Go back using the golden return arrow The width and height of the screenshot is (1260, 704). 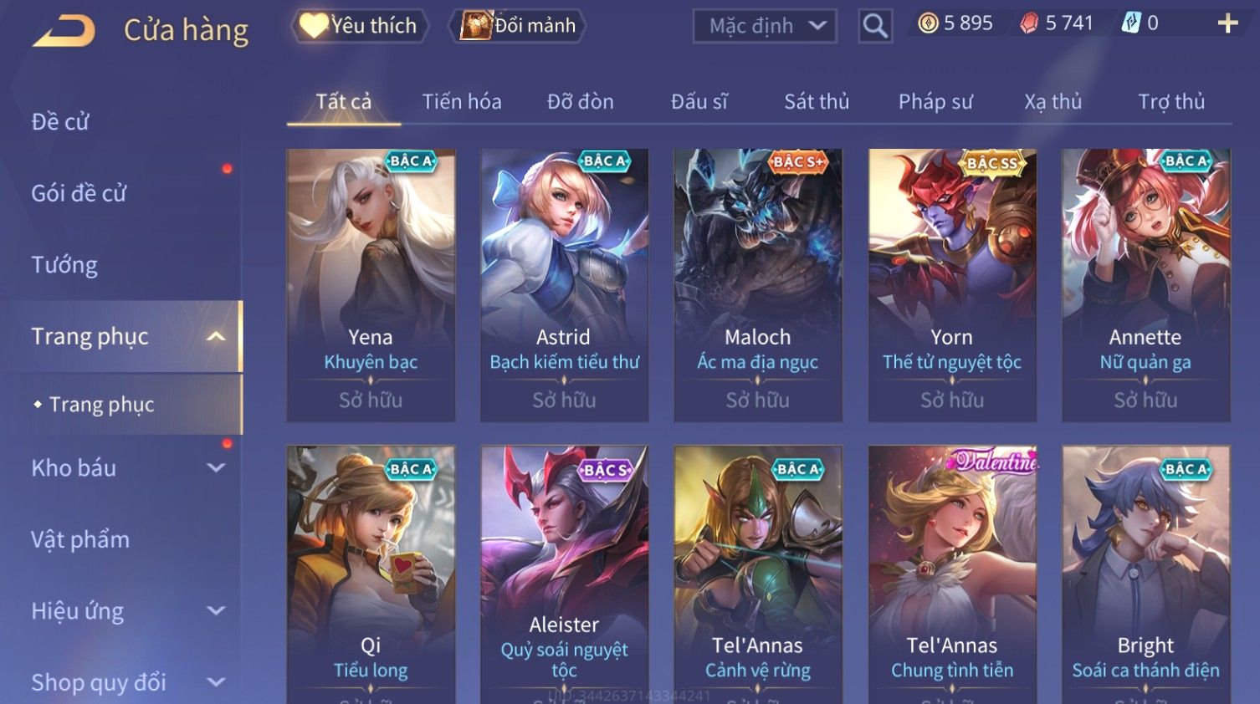tap(64, 31)
